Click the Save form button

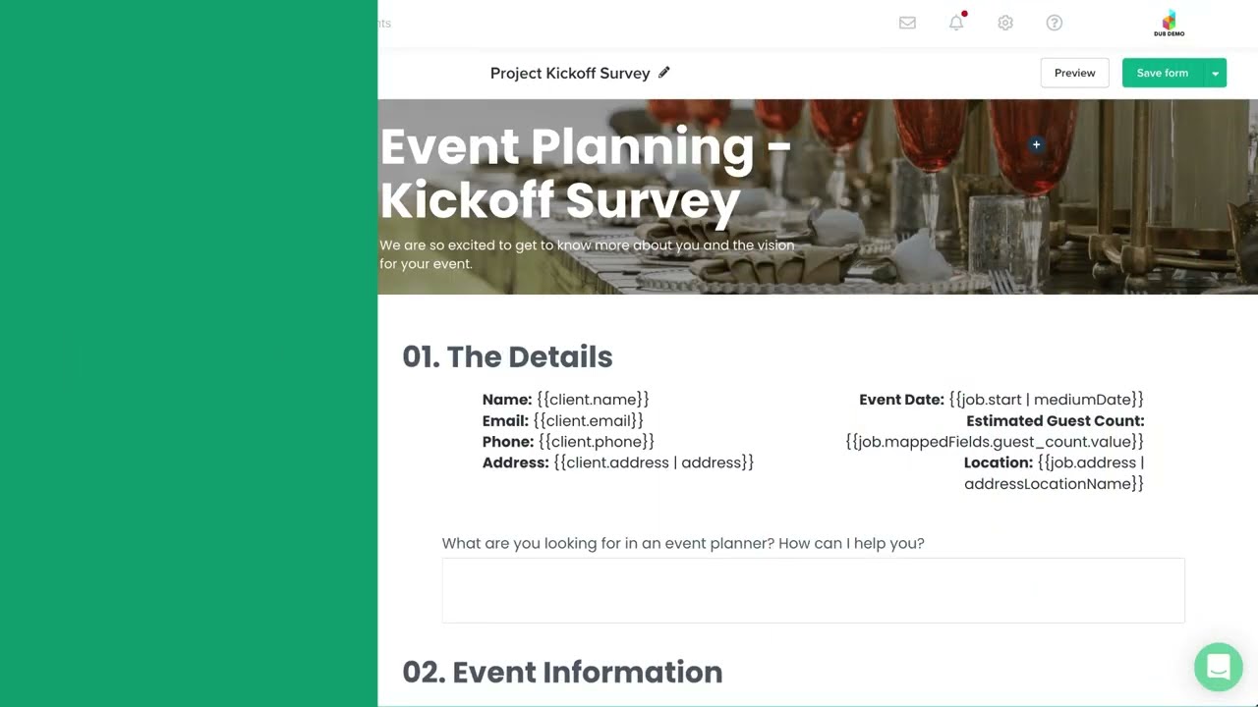1162,74
